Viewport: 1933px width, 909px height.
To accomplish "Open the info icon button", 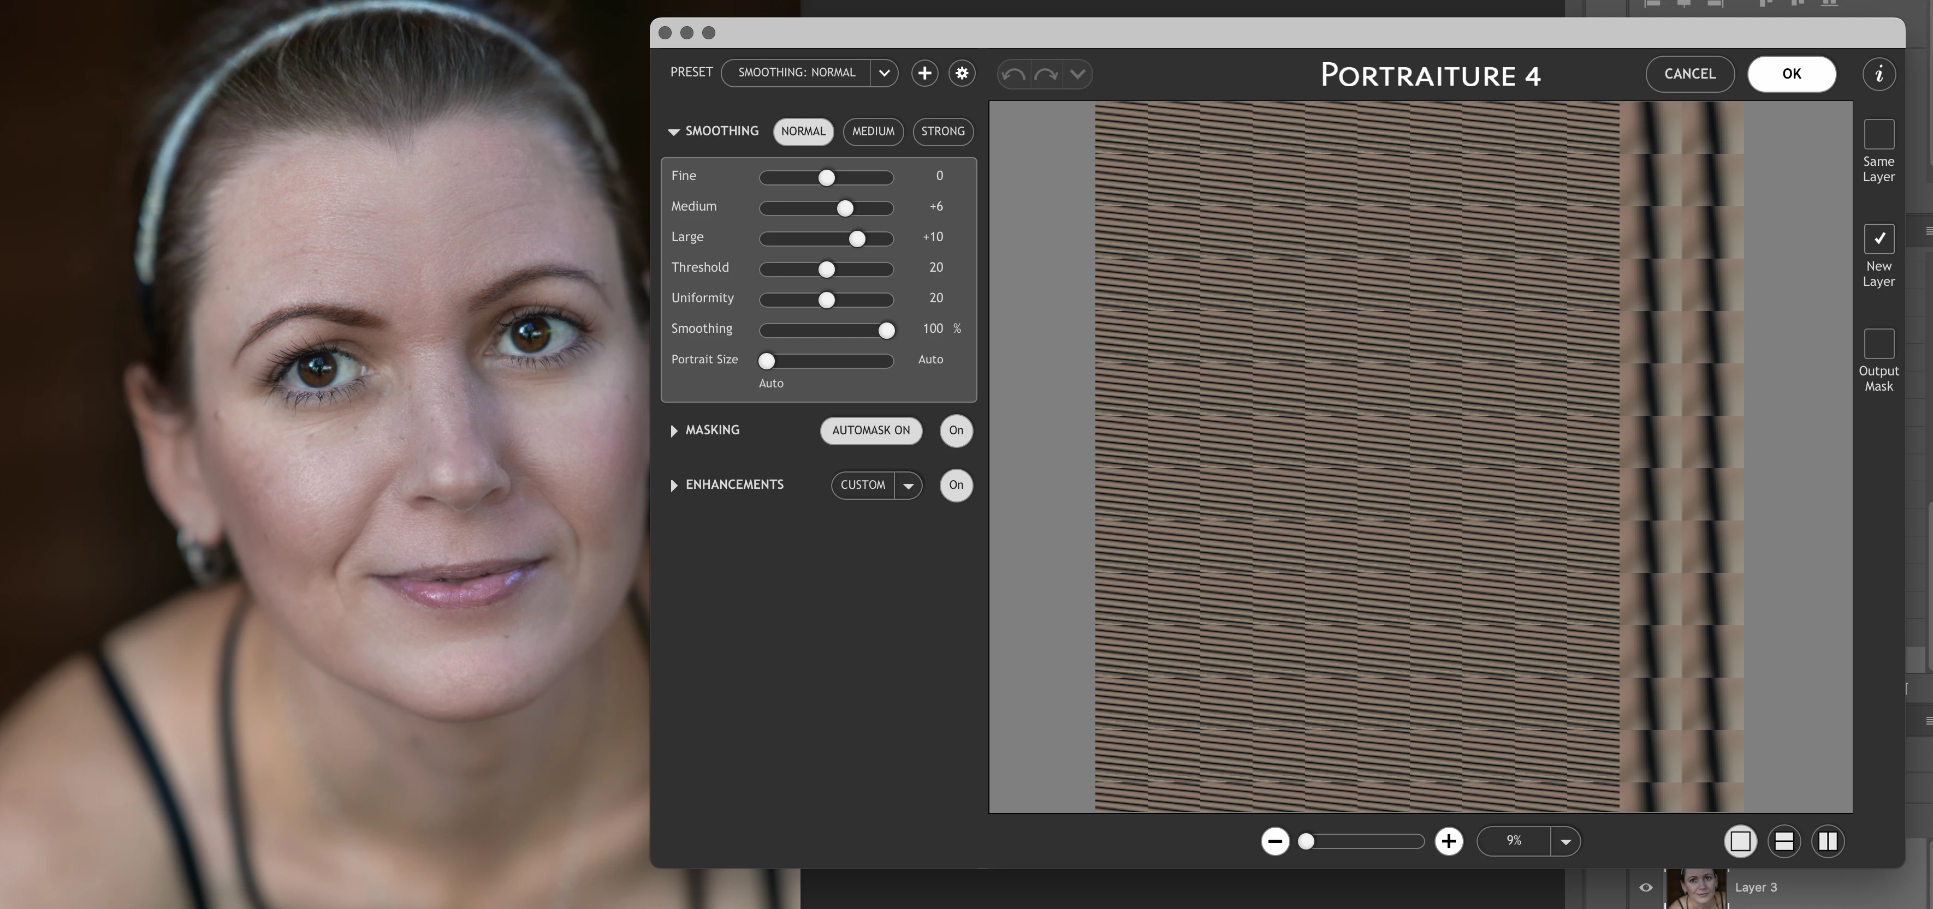I will click(1879, 74).
